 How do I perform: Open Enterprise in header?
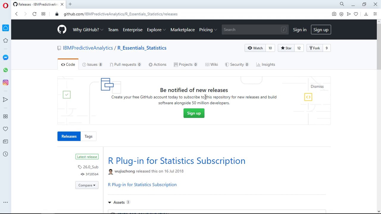click(133, 30)
